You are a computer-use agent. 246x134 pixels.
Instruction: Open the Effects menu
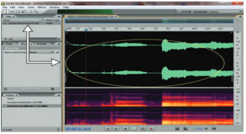tap(42, 7)
